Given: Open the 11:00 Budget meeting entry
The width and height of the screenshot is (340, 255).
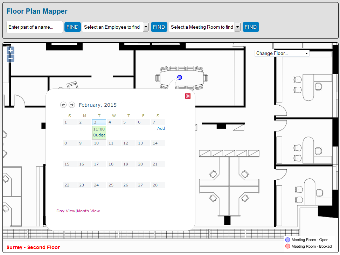Looking at the screenshot, I should click(x=99, y=132).
